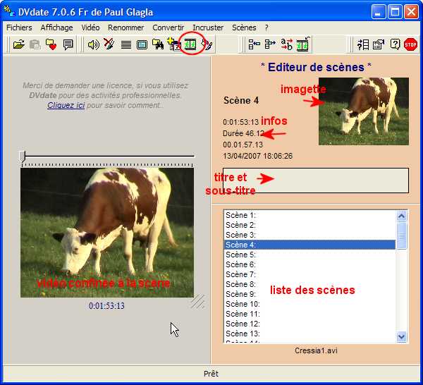Open the Vidéo menu
This screenshot has height=385, width=423.
point(90,28)
